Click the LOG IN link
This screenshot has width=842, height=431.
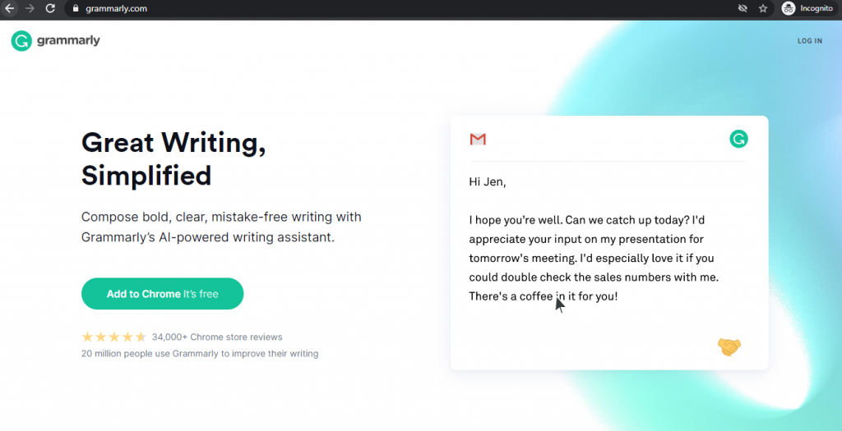click(x=810, y=41)
